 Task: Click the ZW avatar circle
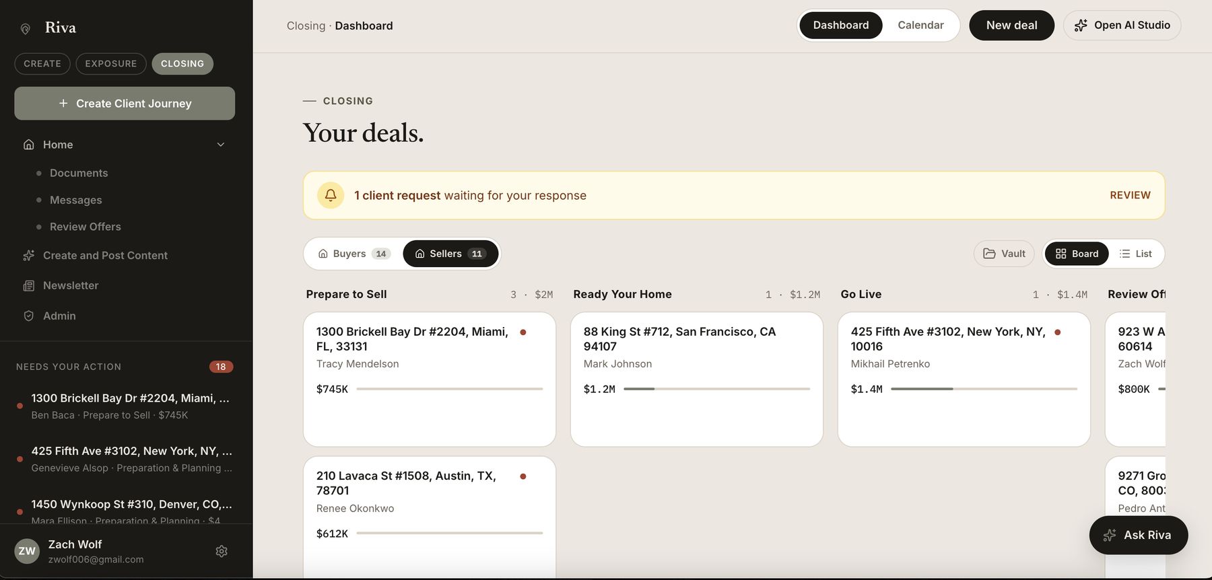27,551
